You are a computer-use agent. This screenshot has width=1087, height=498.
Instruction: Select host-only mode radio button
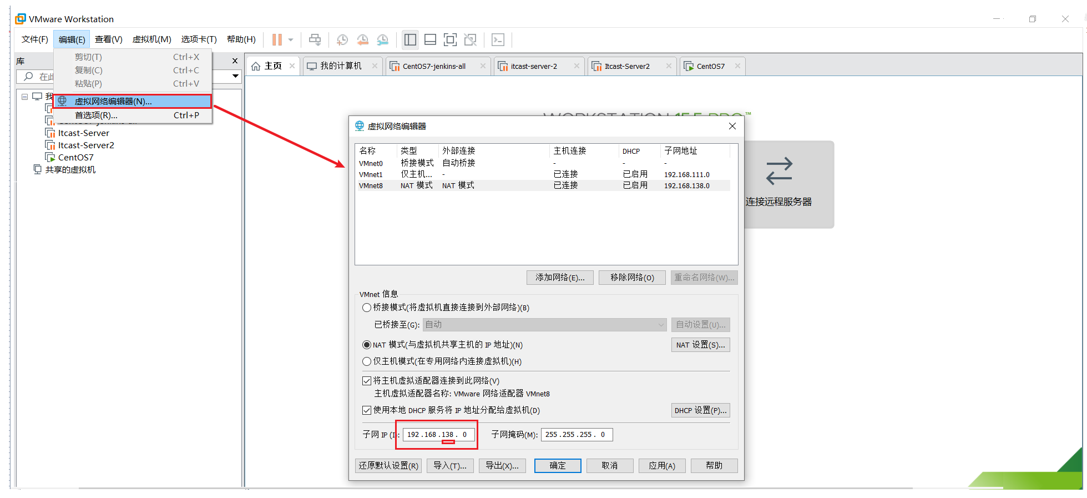[367, 361]
